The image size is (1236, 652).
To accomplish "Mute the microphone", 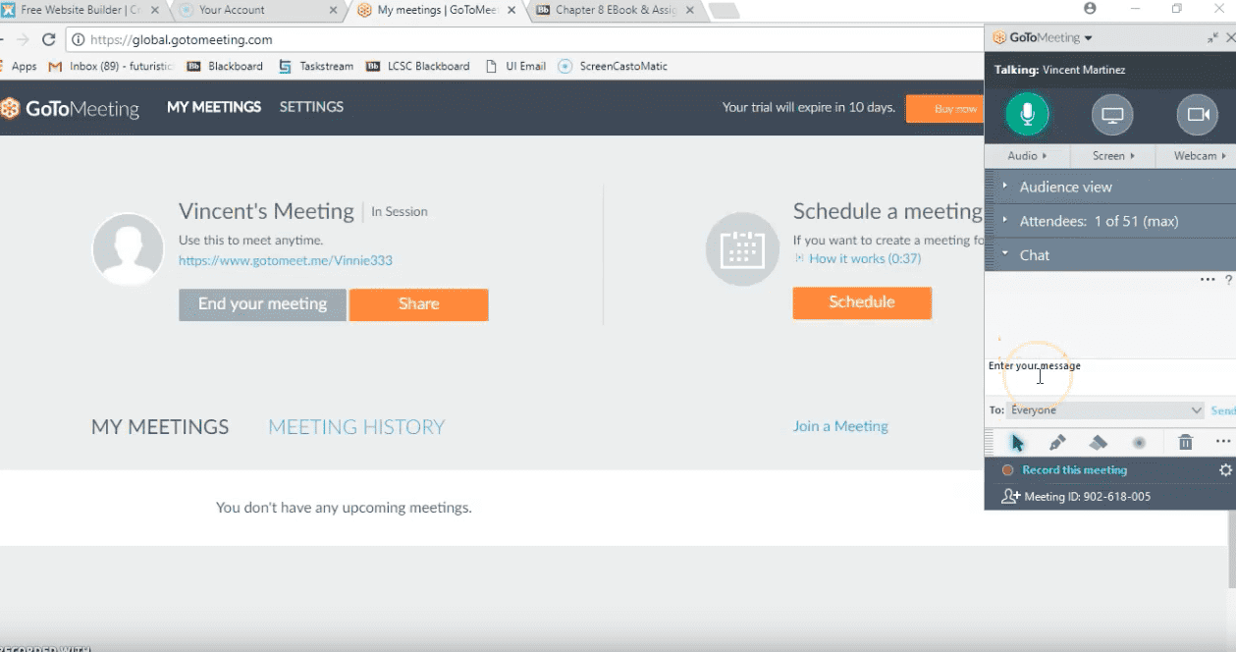I will pos(1025,114).
